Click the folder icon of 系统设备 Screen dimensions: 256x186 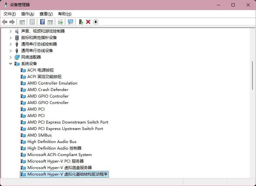pos(17,64)
